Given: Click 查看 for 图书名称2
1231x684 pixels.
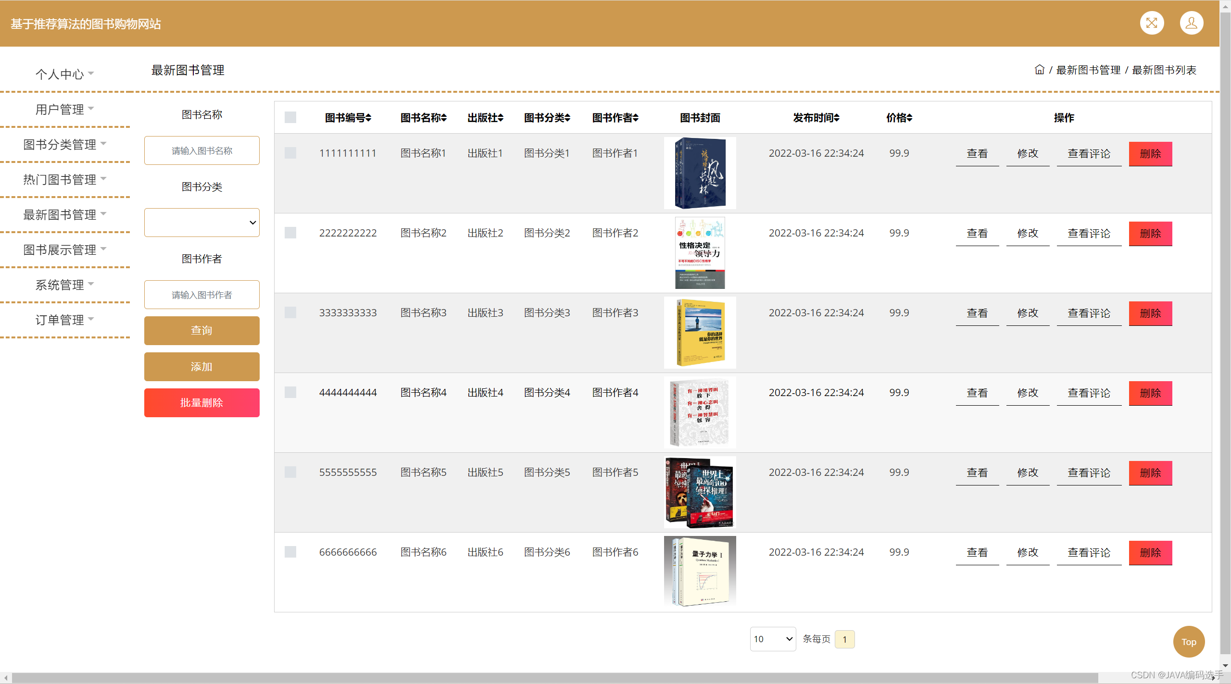Looking at the screenshot, I should point(977,234).
